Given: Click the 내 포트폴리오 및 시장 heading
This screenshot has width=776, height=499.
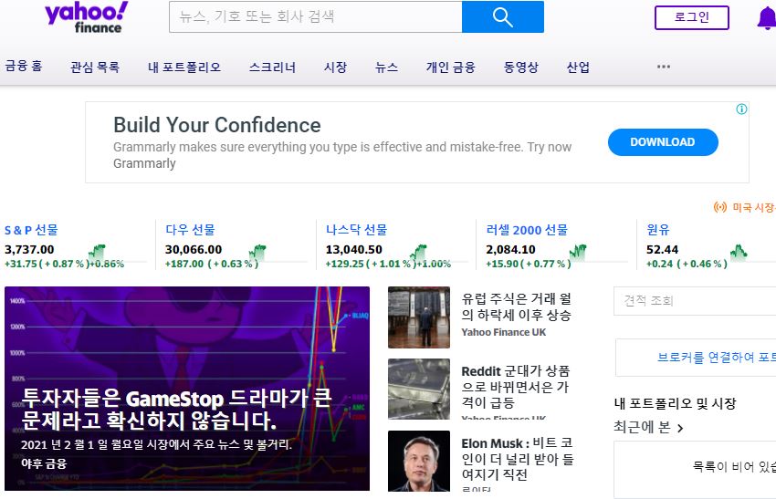Looking at the screenshot, I should point(675,403).
